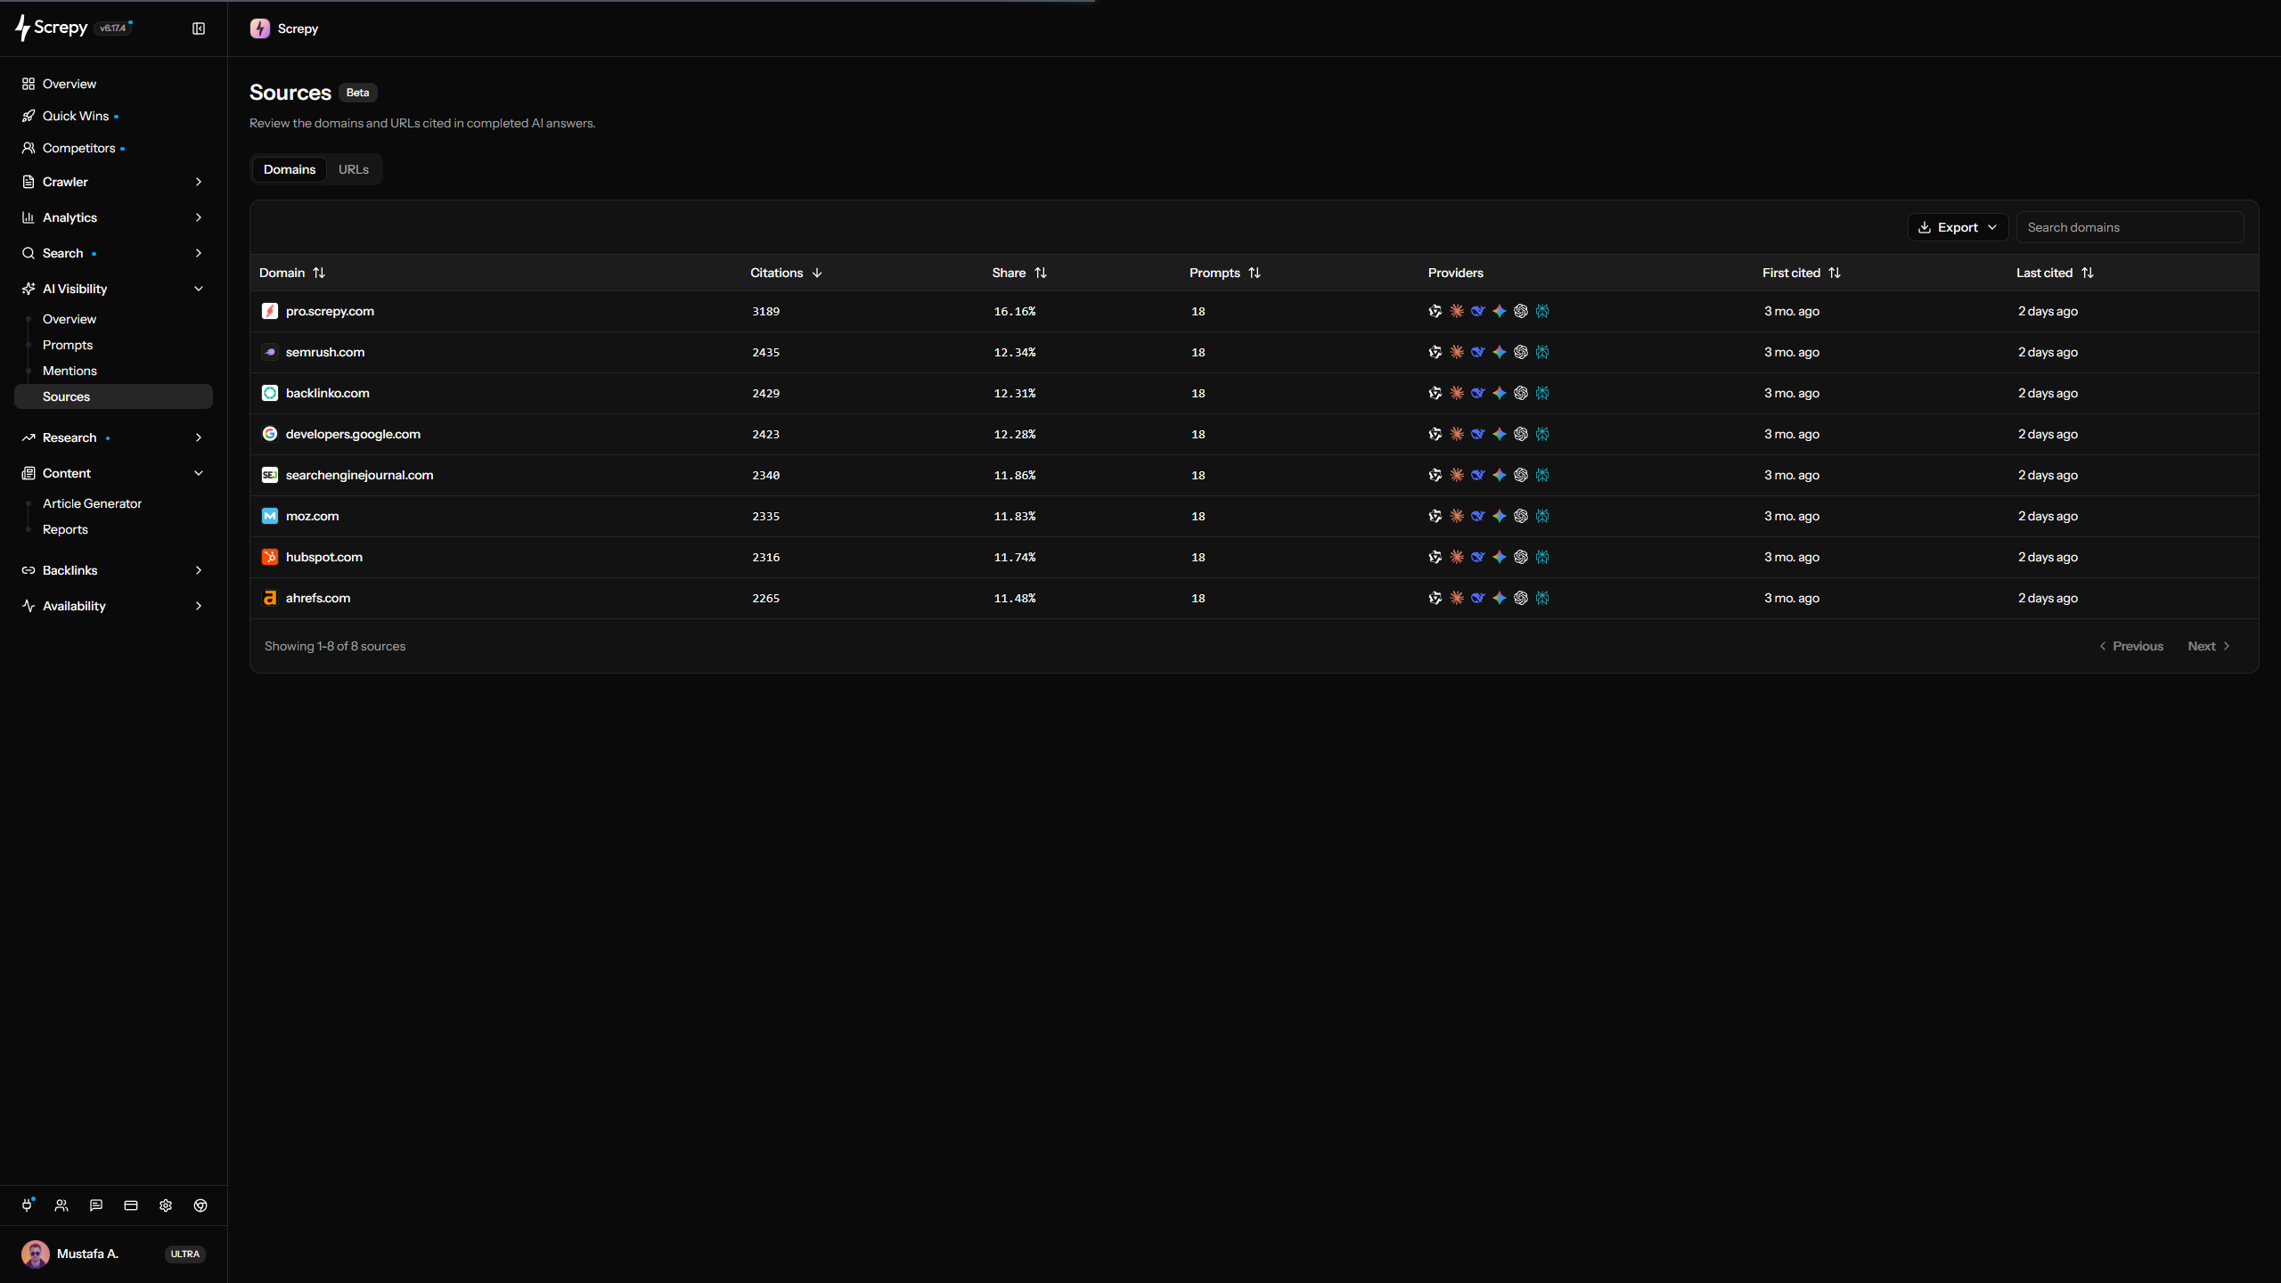Click the v6.17.4 version badge
Screen dimensions: 2281x1283
[113, 29]
